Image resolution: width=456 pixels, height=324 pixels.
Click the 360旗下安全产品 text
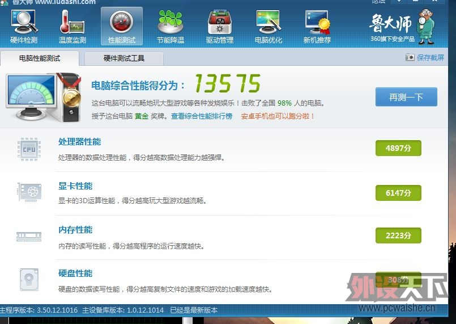coord(393,39)
